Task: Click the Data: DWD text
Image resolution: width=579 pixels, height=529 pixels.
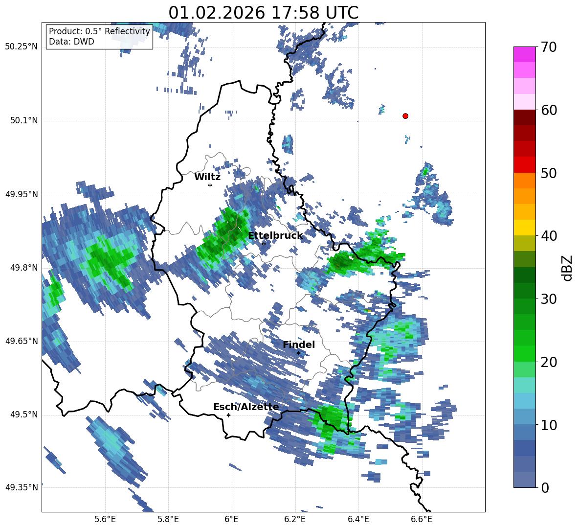Action: (x=71, y=42)
